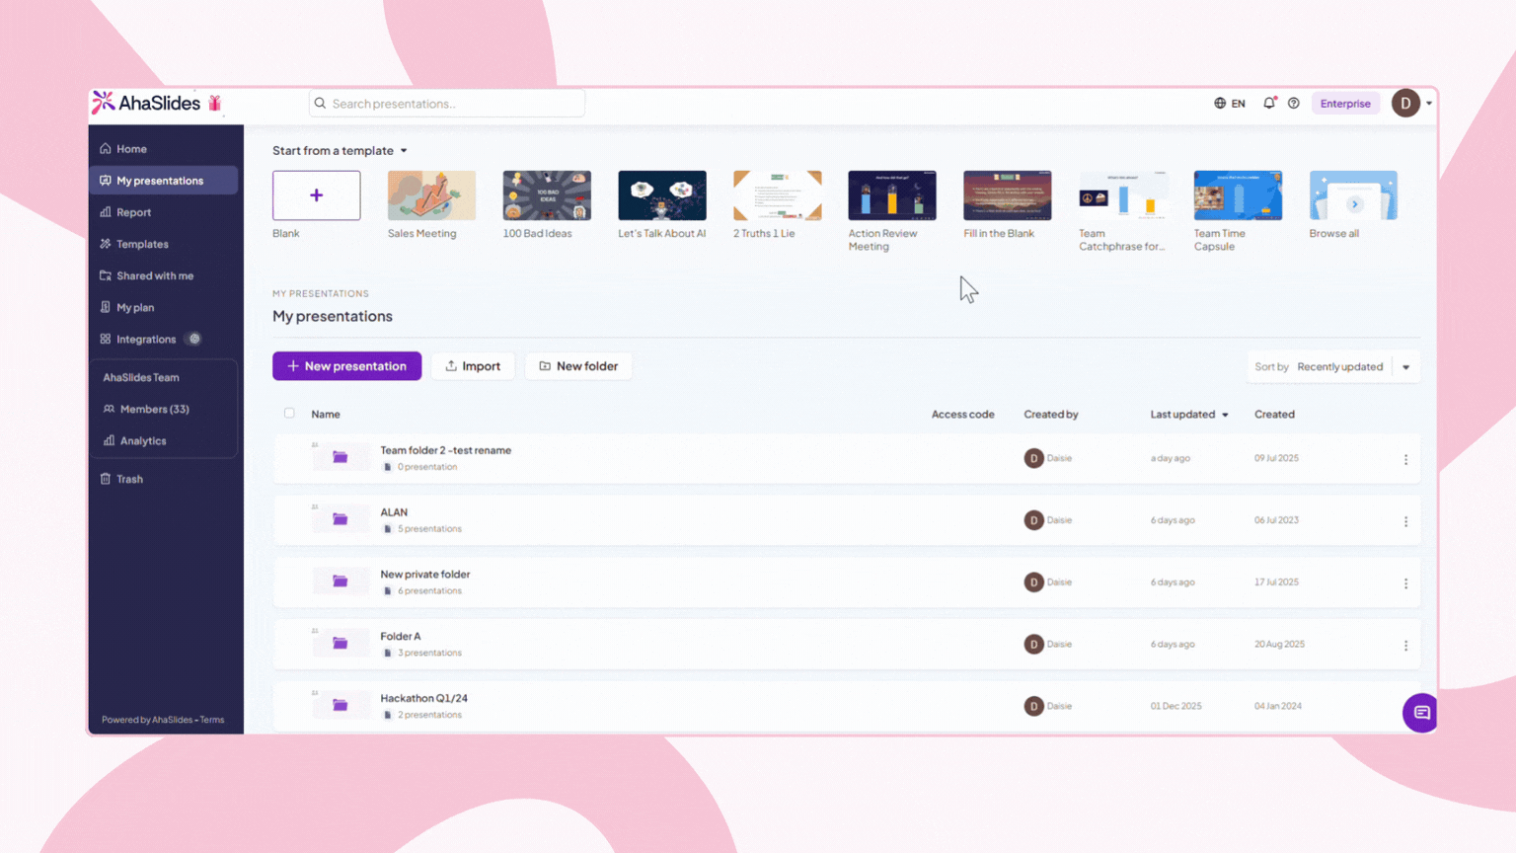Choose Action Review Meeting template
The height and width of the screenshot is (853, 1516).
tap(892, 195)
